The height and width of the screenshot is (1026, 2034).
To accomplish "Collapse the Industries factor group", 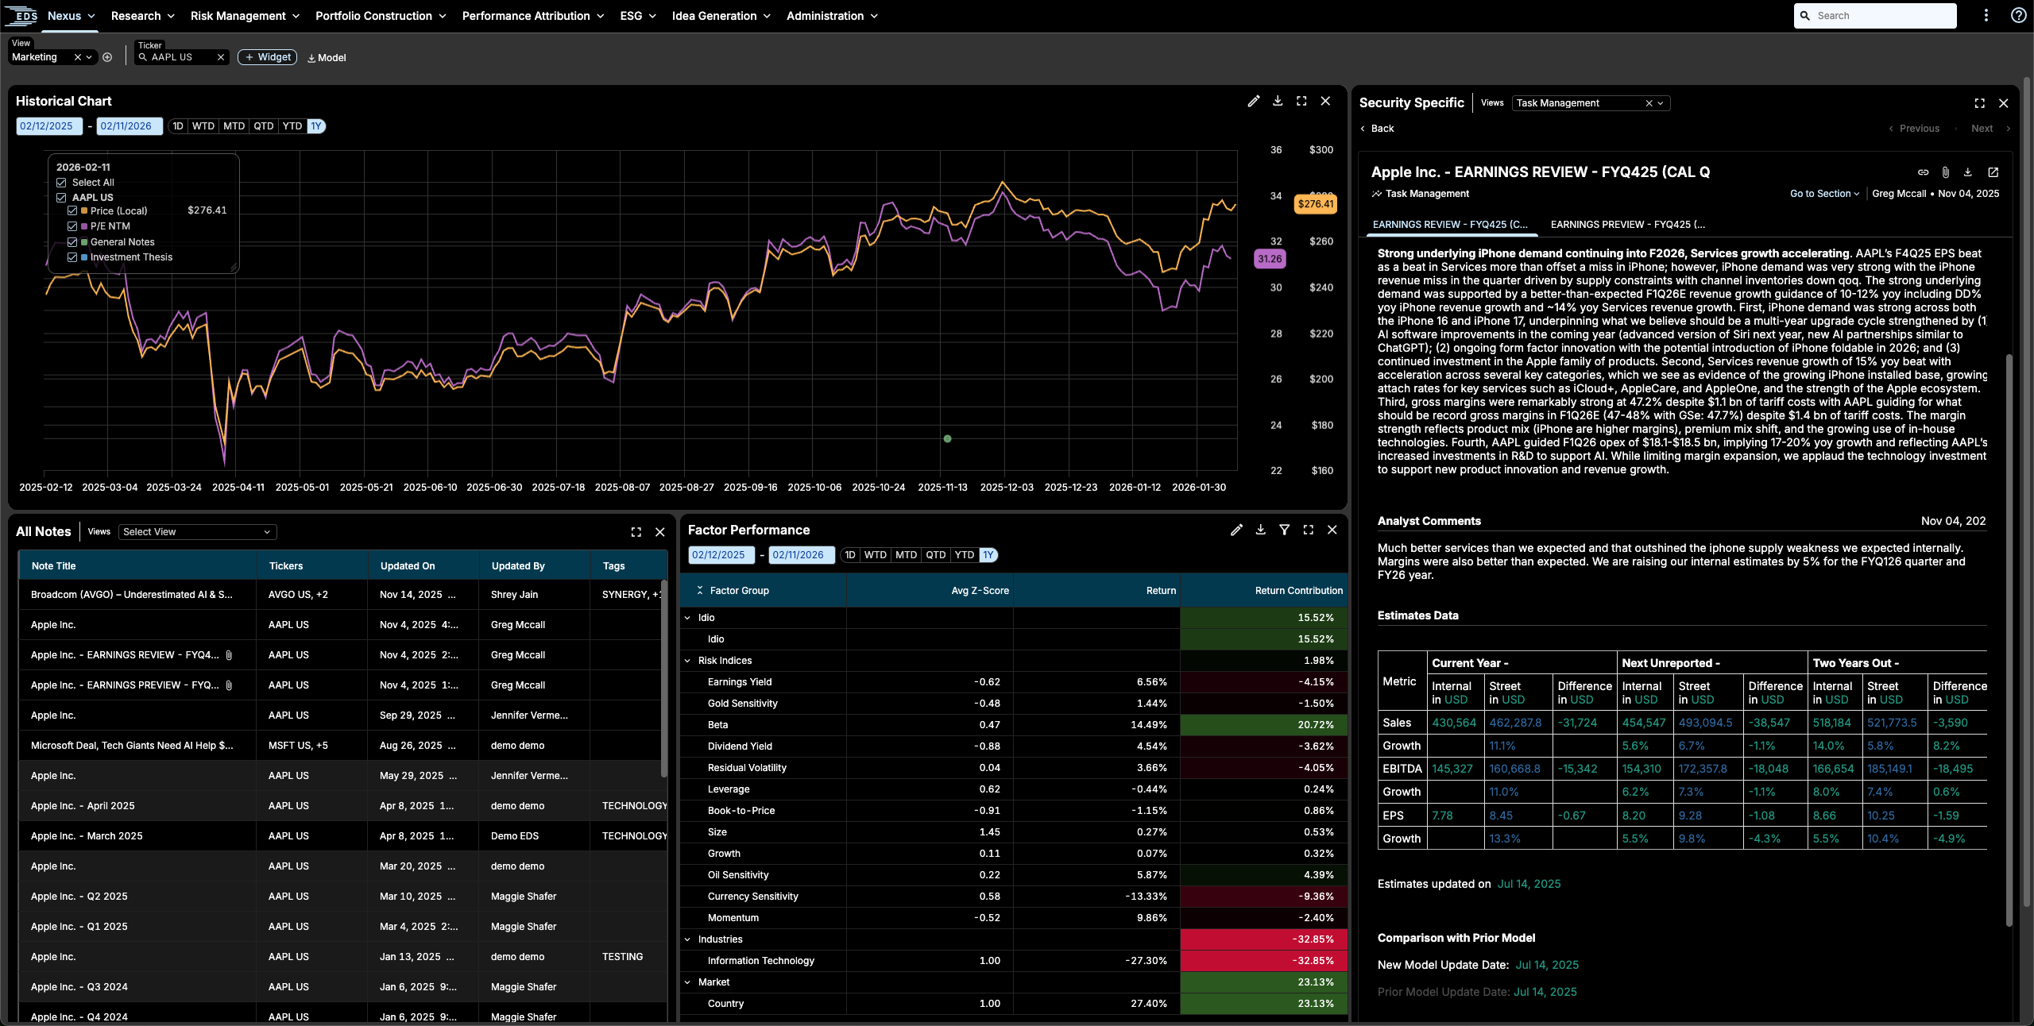I will pyautogui.click(x=688, y=939).
